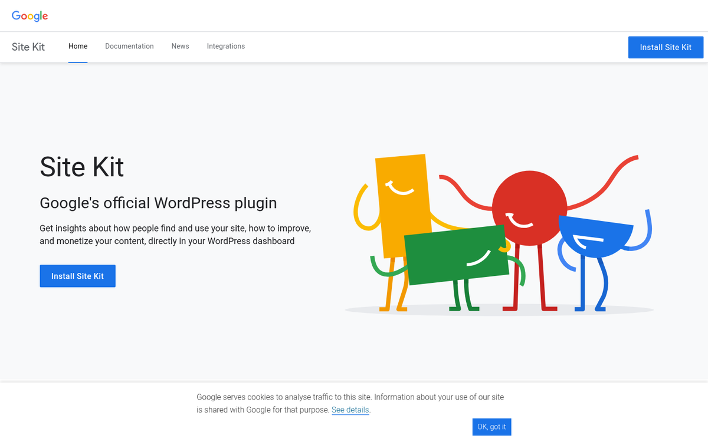Click the Install Site Kit hero button

(77, 276)
